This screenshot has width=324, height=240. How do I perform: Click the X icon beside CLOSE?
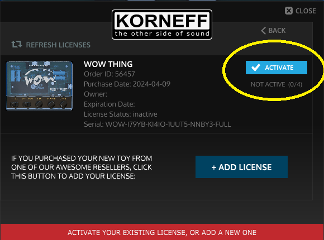[289, 11]
